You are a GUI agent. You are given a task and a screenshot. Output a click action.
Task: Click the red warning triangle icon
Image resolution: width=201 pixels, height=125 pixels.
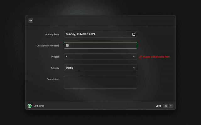pyautogui.click(x=141, y=57)
